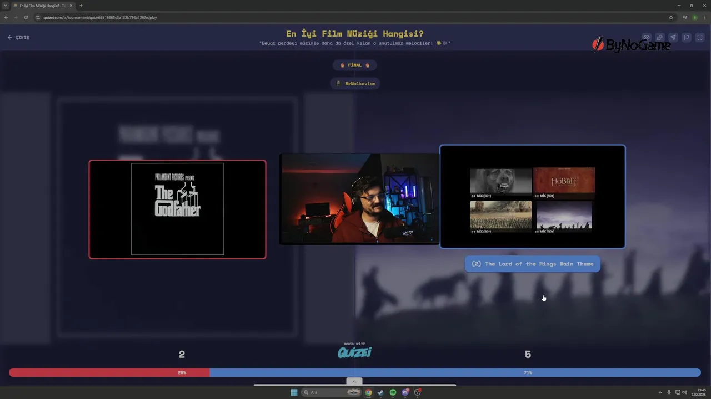The height and width of the screenshot is (399, 711).
Task: Open the green Chrome profile avatar
Action: [695, 17]
